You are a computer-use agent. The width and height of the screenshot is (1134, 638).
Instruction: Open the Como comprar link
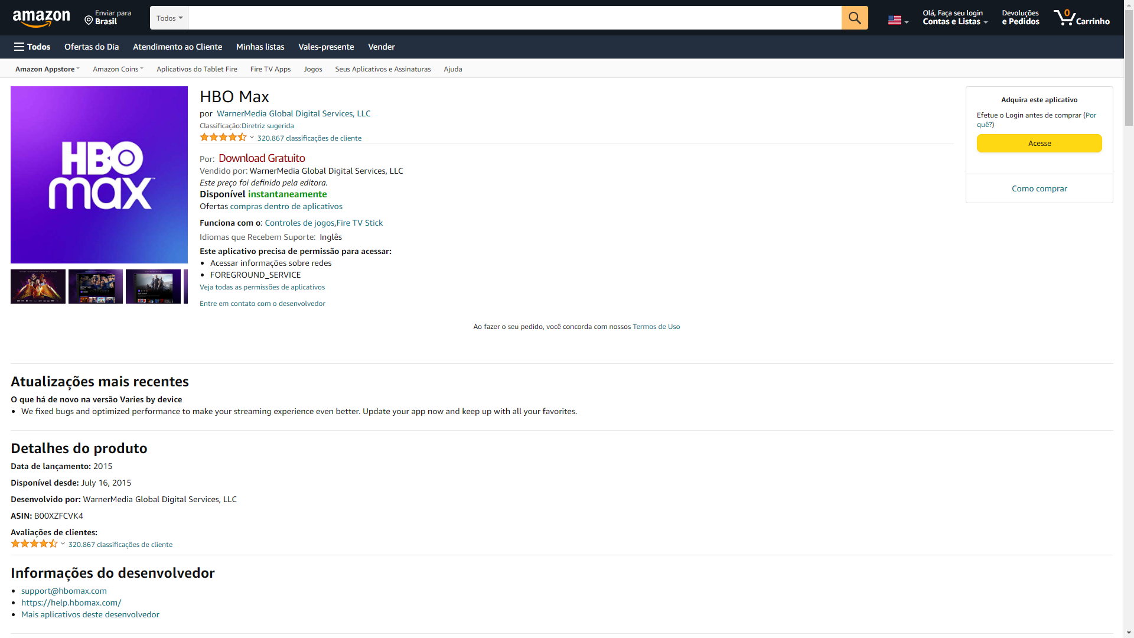1039,189
